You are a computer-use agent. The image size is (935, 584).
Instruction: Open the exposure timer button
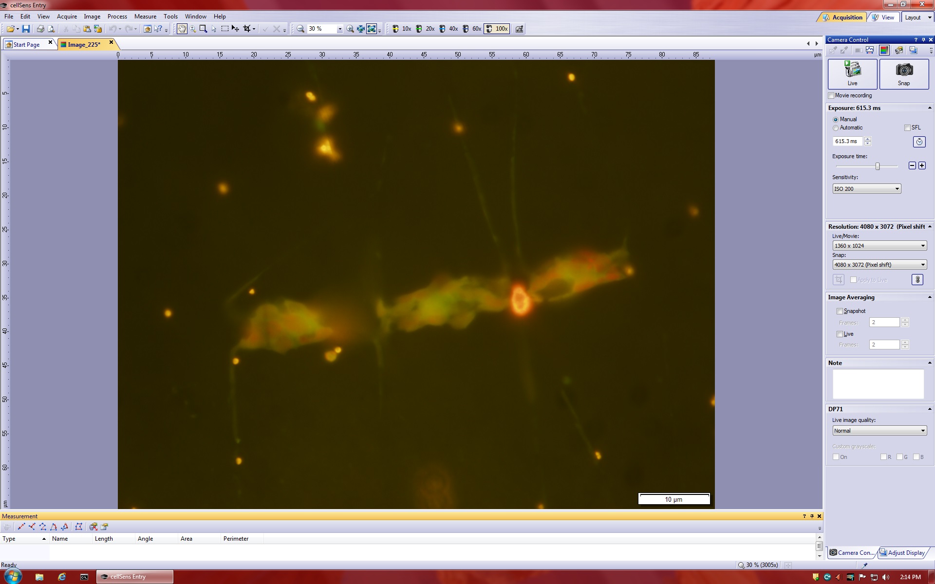pyautogui.click(x=919, y=142)
